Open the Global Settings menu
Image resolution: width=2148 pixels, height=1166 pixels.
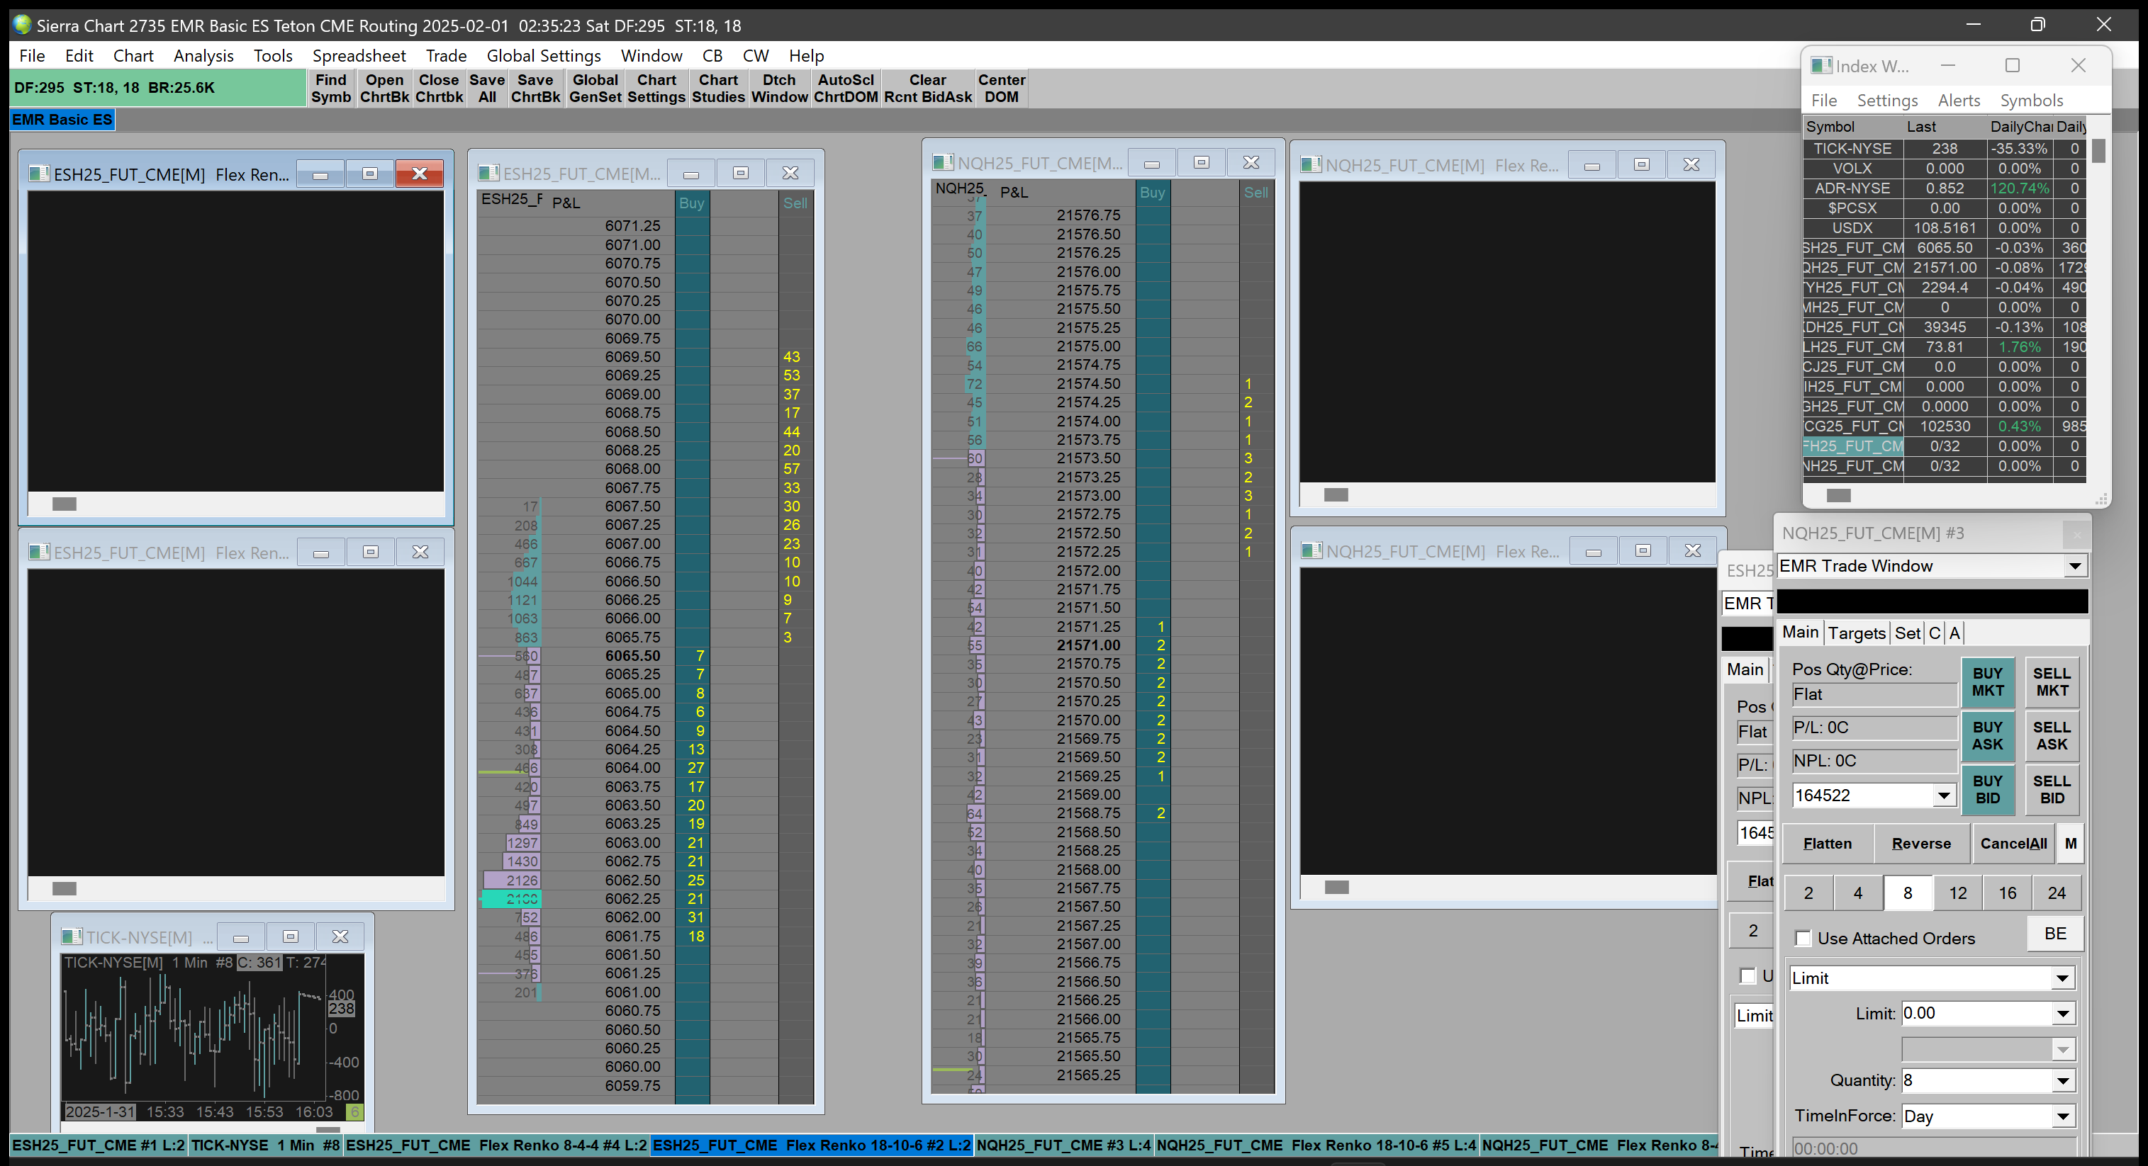[x=544, y=56]
